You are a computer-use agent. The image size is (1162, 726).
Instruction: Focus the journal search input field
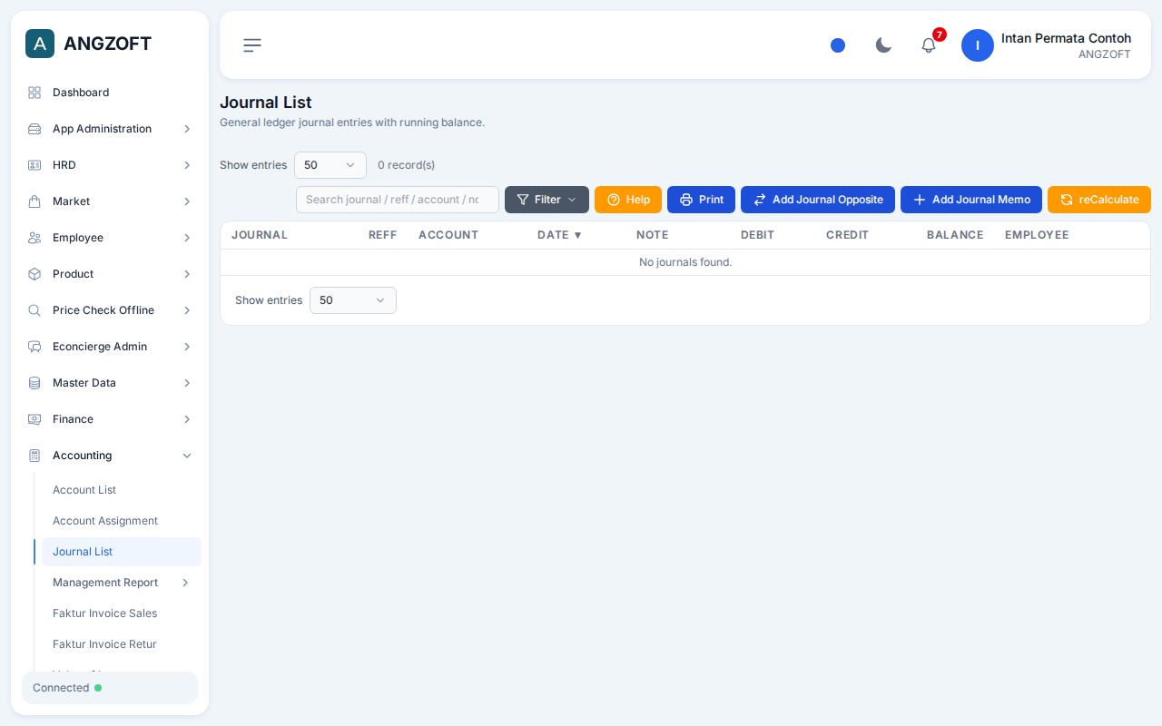tap(398, 200)
